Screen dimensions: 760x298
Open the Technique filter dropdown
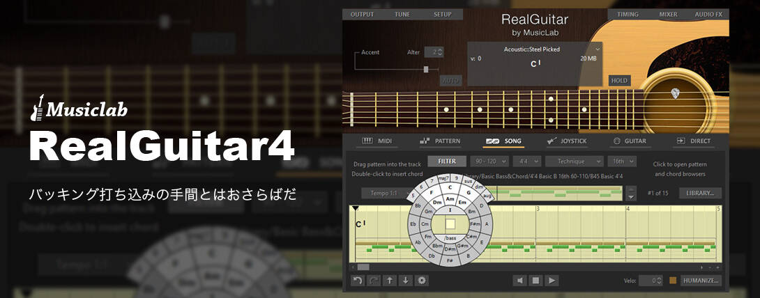pyautogui.click(x=575, y=161)
